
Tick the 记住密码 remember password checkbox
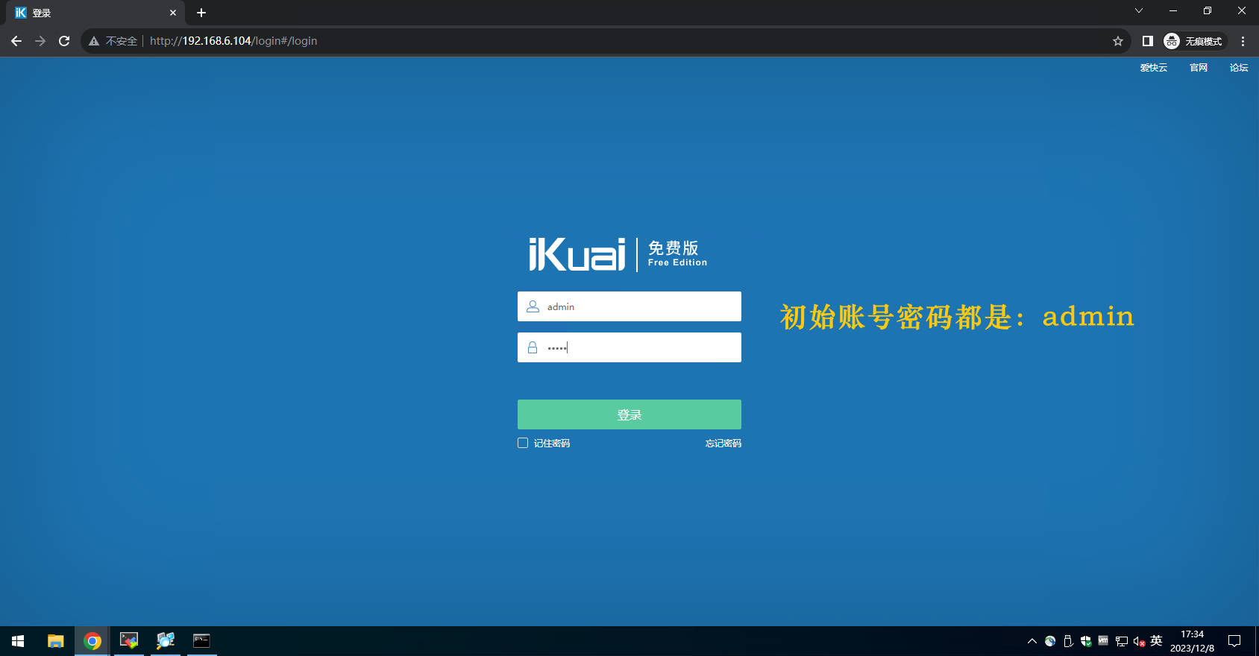pyautogui.click(x=523, y=443)
